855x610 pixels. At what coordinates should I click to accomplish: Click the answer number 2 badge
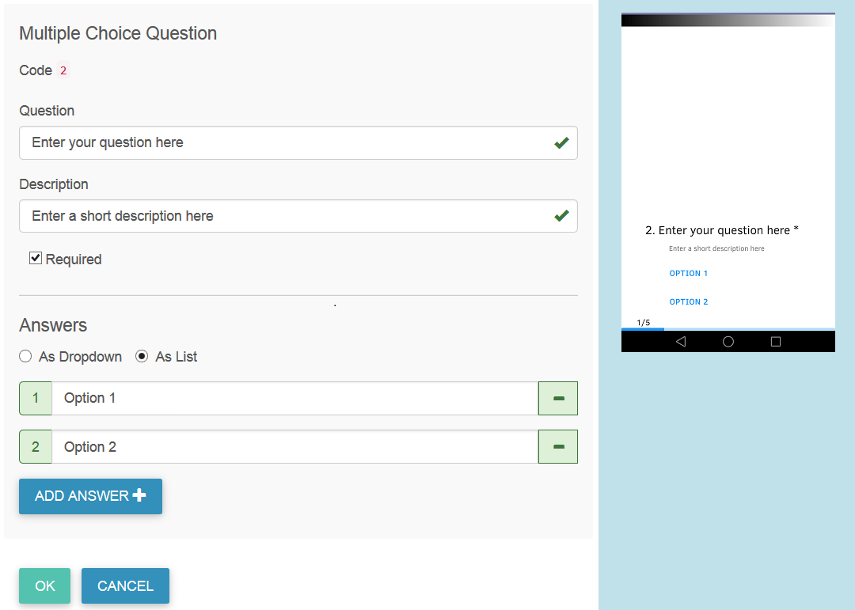click(x=36, y=447)
